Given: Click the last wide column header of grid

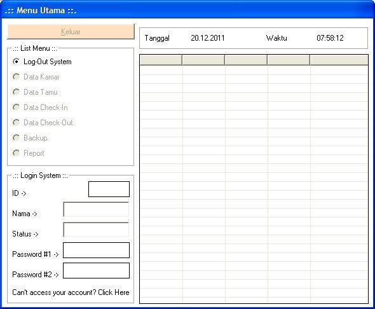Looking at the screenshot, I should 339,60.
